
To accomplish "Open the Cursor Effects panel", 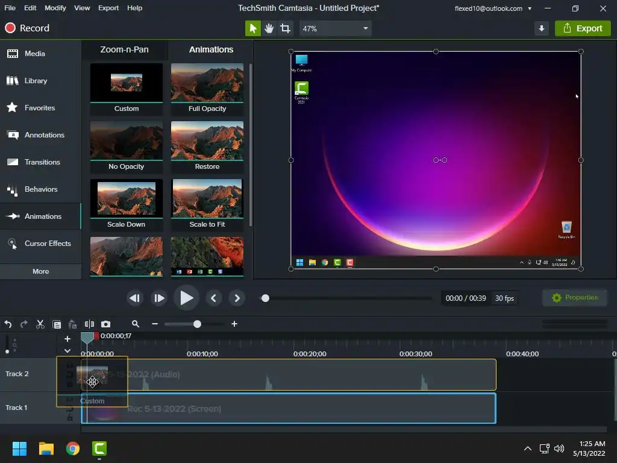I will (40, 244).
